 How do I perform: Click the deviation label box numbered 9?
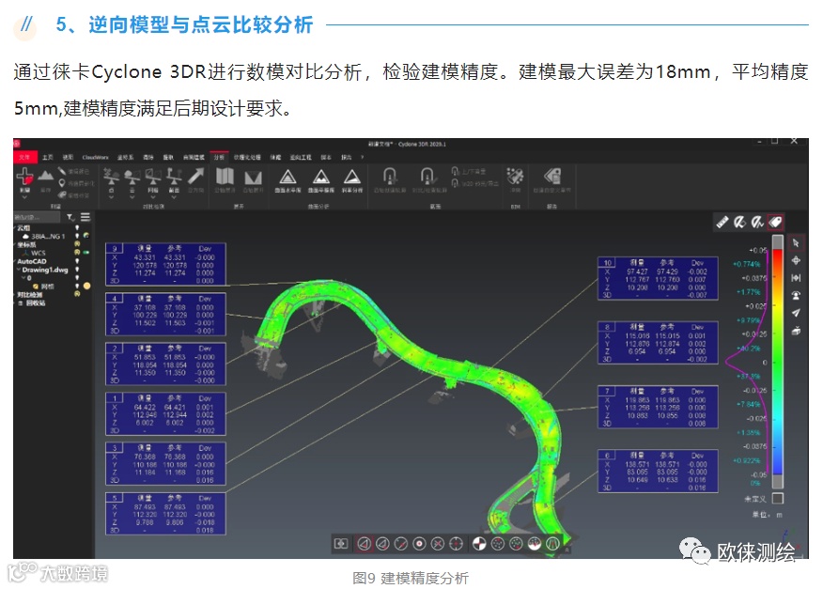[165, 264]
